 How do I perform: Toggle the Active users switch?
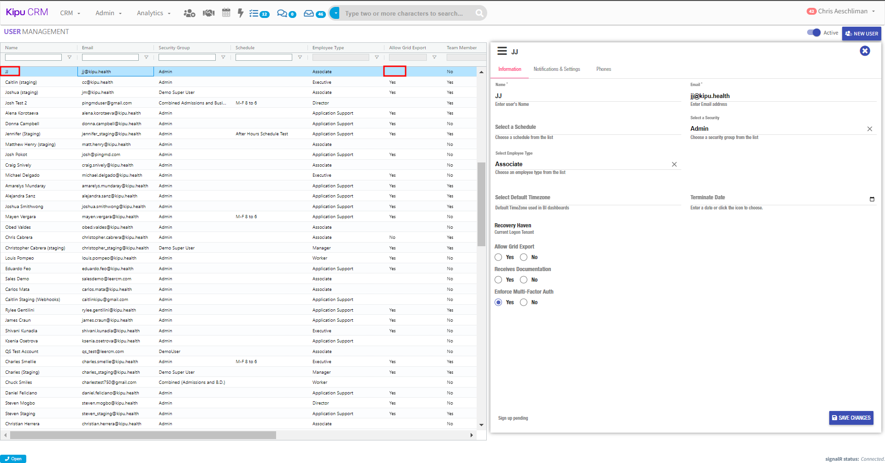click(x=814, y=33)
